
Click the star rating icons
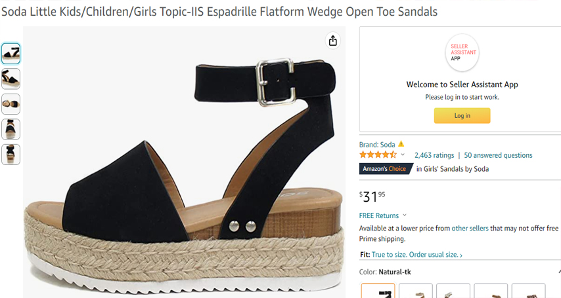coord(378,155)
